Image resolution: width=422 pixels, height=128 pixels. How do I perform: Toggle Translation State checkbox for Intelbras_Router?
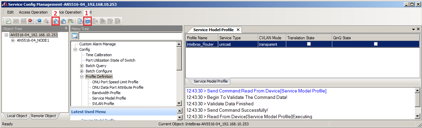pos(309,44)
